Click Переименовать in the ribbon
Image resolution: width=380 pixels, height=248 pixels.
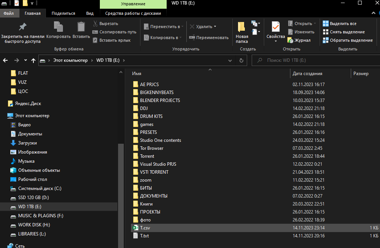(x=209, y=38)
